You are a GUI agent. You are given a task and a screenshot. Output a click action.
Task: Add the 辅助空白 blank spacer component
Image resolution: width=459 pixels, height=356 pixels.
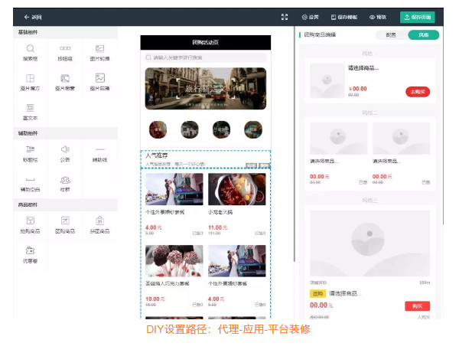(30, 184)
